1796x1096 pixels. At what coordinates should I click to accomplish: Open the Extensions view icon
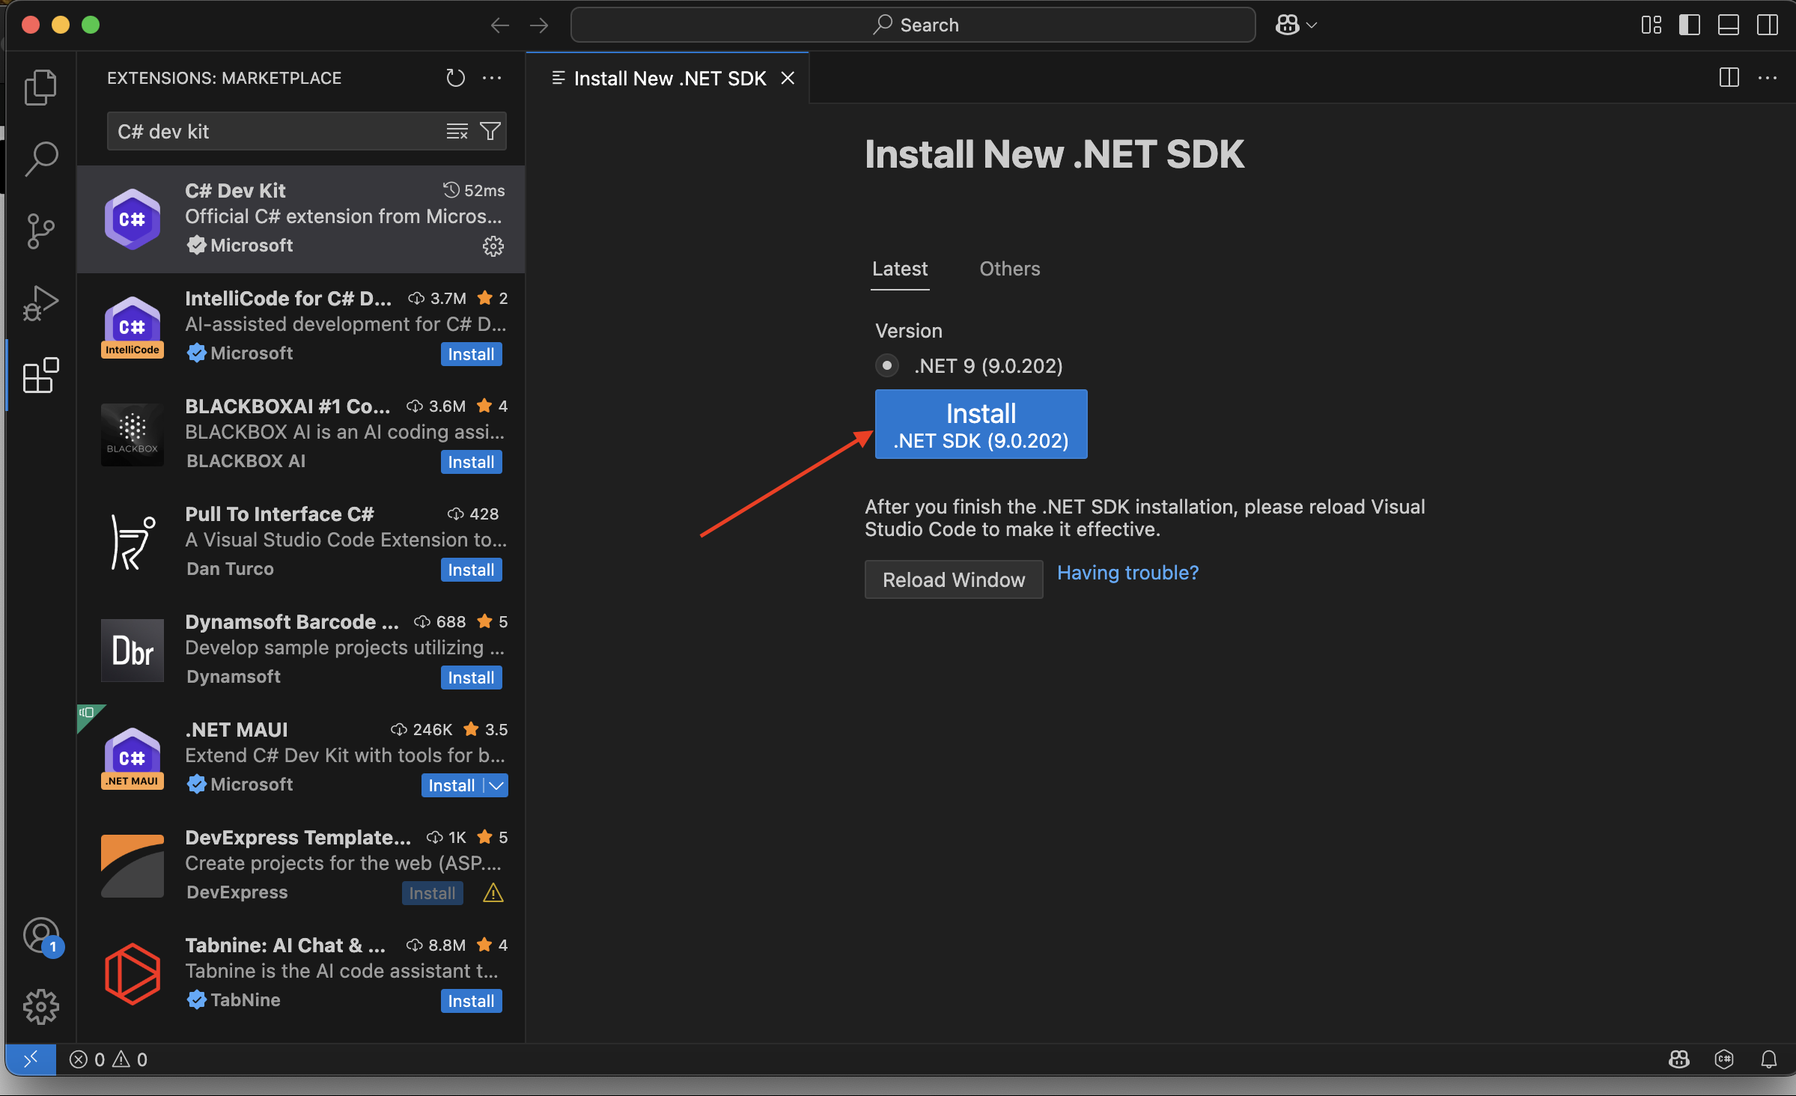point(40,374)
